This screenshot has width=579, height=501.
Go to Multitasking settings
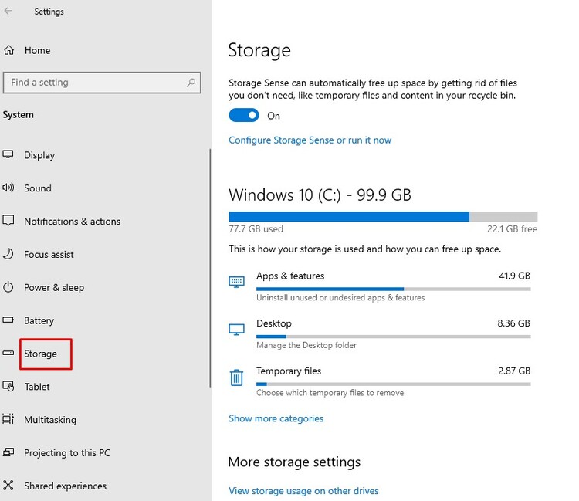click(49, 420)
